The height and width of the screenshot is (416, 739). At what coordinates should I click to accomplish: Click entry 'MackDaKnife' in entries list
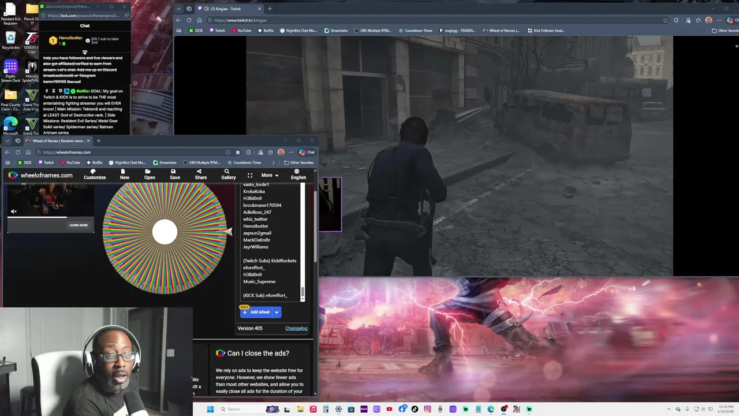pyautogui.click(x=256, y=240)
